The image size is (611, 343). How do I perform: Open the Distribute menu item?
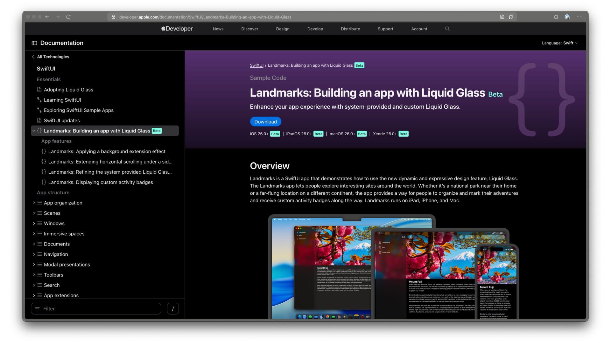[x=350, y=29]
